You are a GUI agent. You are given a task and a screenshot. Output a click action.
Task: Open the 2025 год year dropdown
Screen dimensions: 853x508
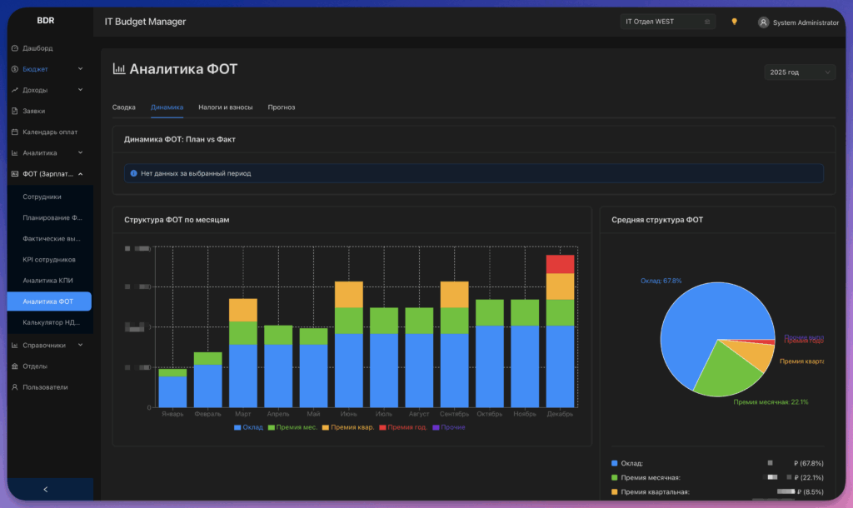point(799,72)
